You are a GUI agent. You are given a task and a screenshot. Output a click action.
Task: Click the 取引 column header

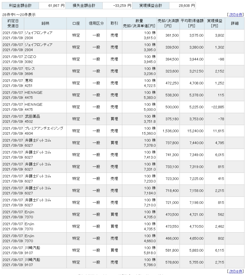coord(114,23)
